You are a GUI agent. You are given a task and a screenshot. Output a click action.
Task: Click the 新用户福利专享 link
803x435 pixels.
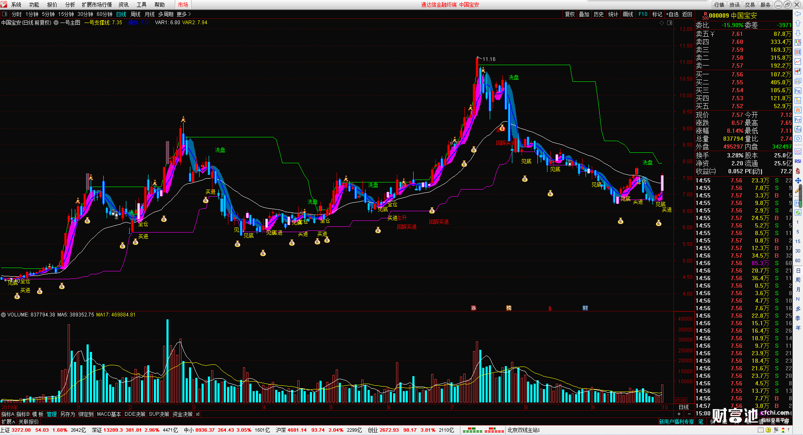[676, 422]
